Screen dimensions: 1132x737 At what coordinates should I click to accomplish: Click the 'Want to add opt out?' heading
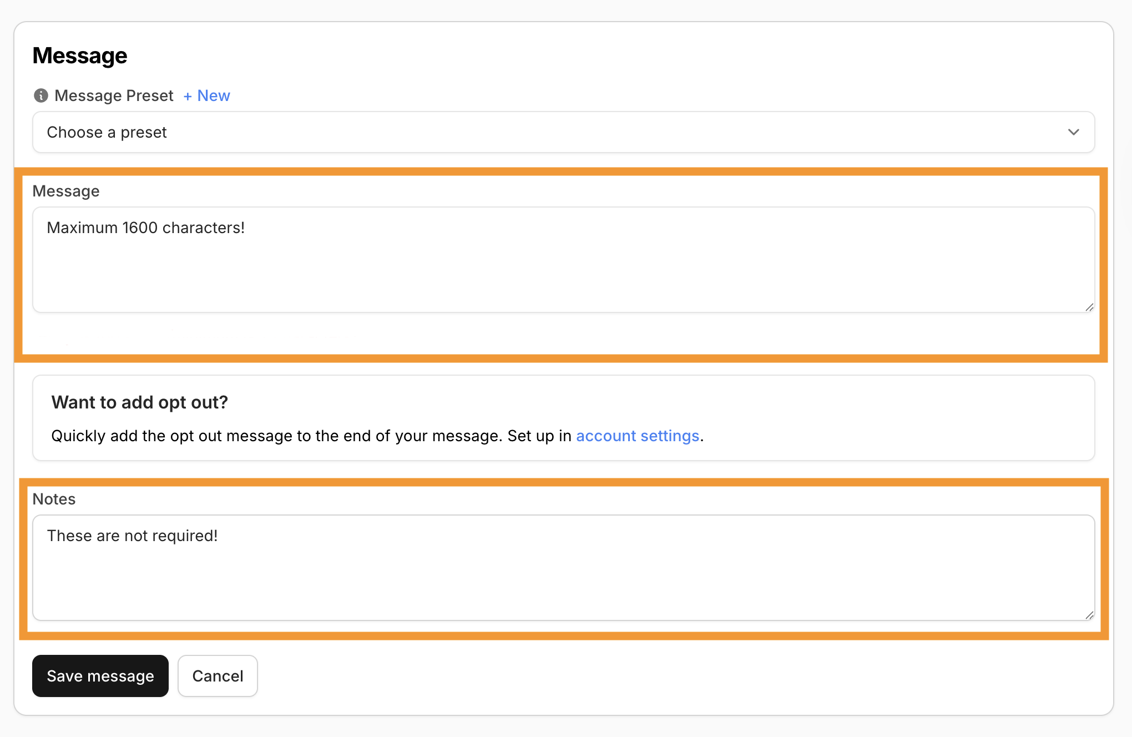click(x=139, y=402)
